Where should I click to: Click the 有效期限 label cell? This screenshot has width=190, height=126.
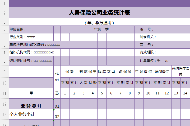pos(148,52)
